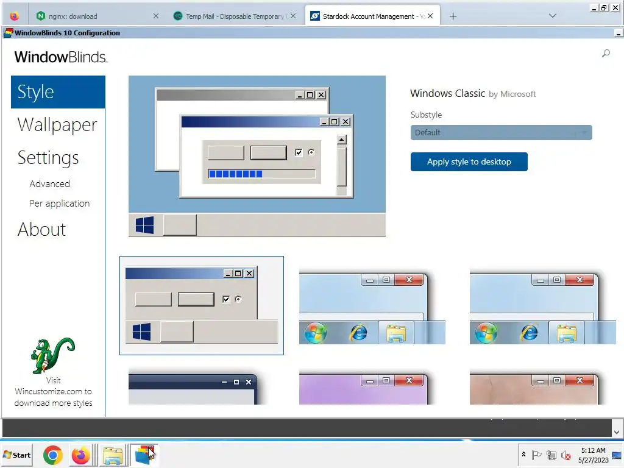Open a new browser tab
Screen dimensions: 624x468
453,16
